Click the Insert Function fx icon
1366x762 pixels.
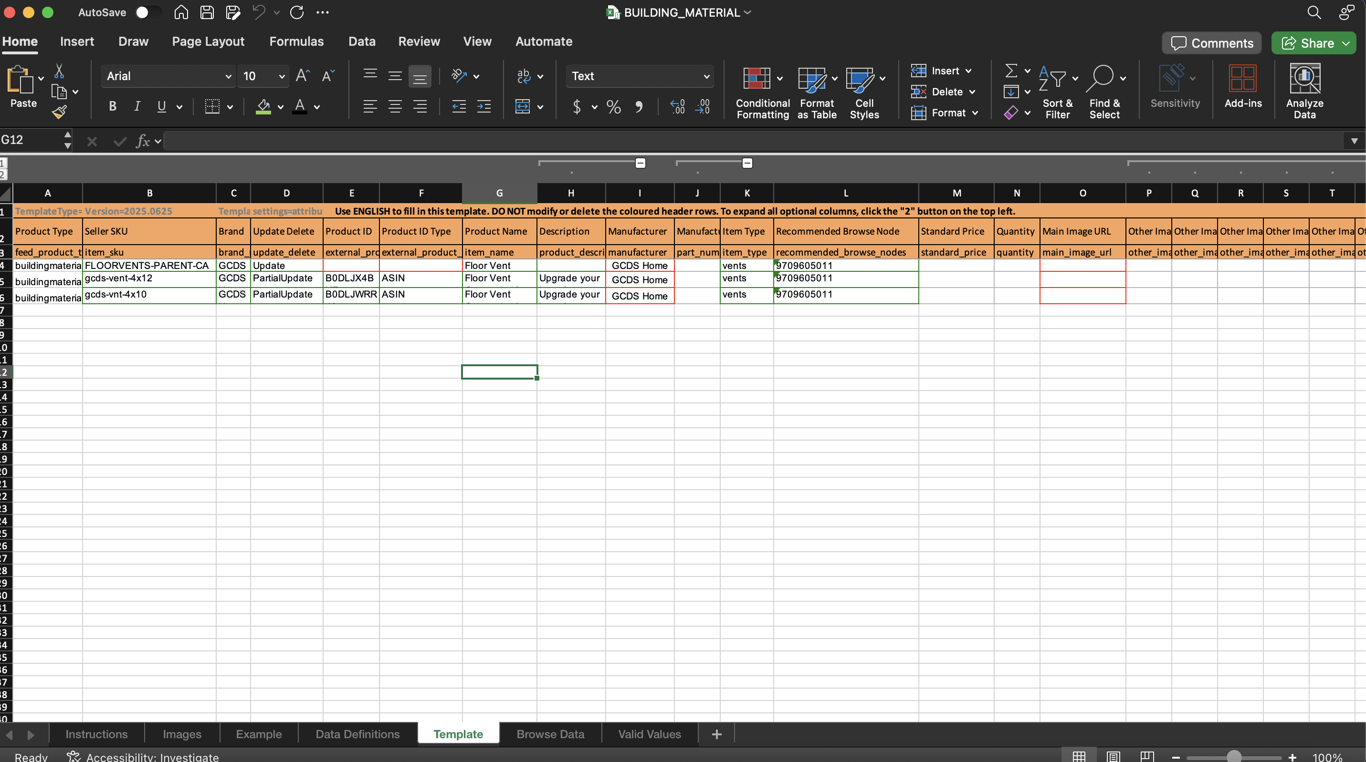coord(143,141)
